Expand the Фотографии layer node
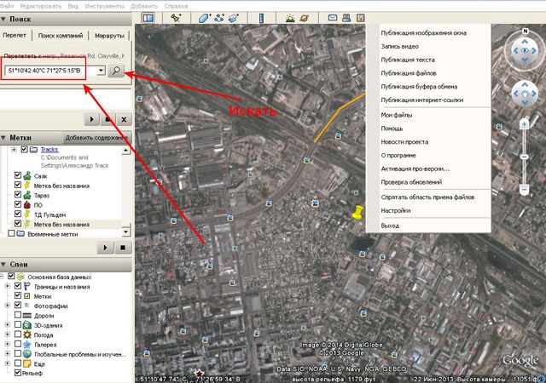The image size is (546, 383). [8, 306]
